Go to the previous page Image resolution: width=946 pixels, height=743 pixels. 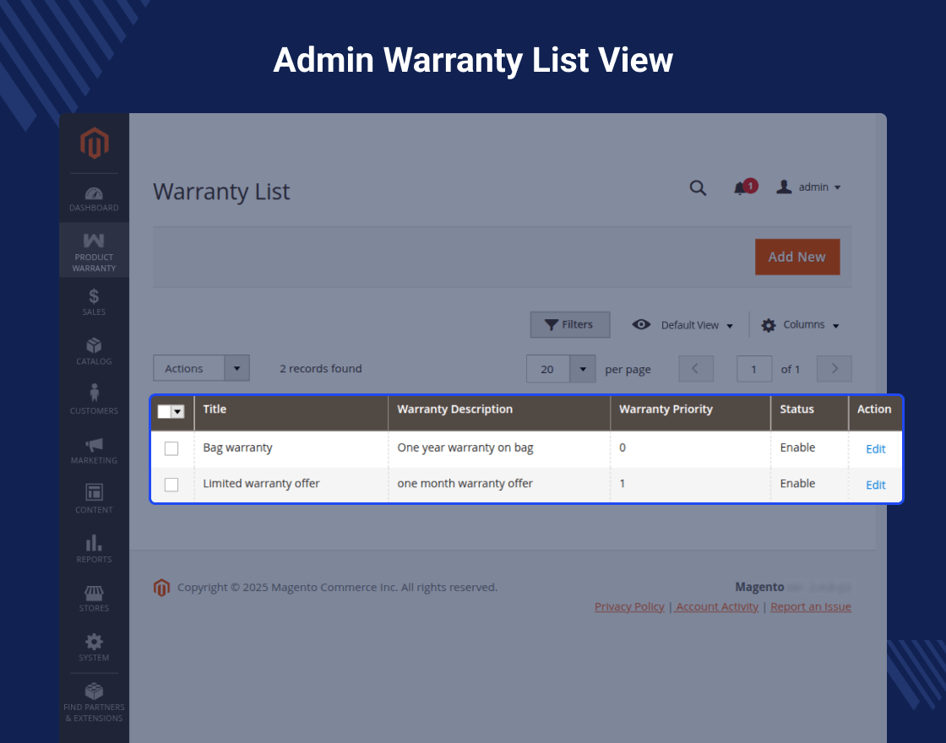[x=696, y=368]
